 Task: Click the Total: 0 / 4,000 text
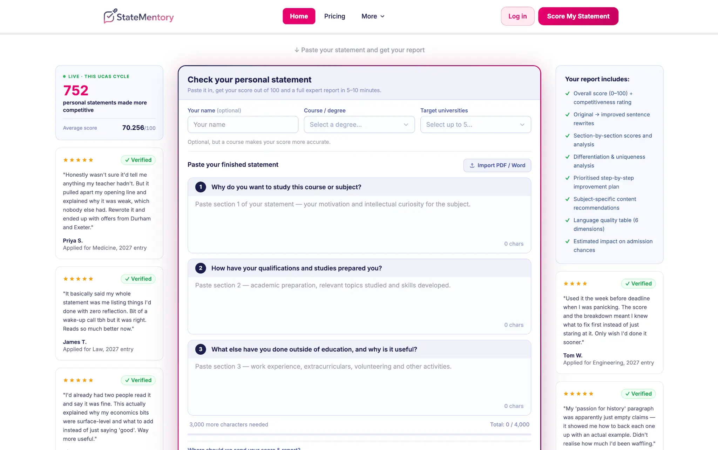pos(509,424)
